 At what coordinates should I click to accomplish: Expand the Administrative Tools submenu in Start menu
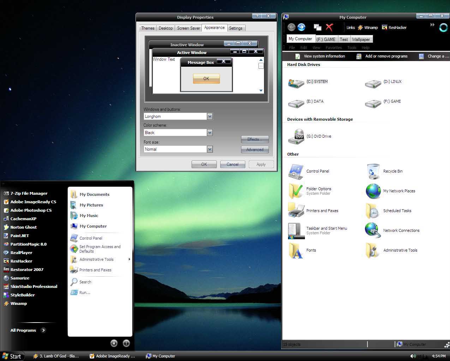coord(129,259)
